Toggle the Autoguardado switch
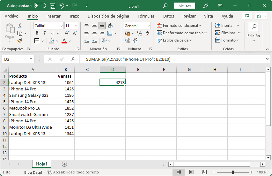Screen dimensions: 272x176 (40, 6)
